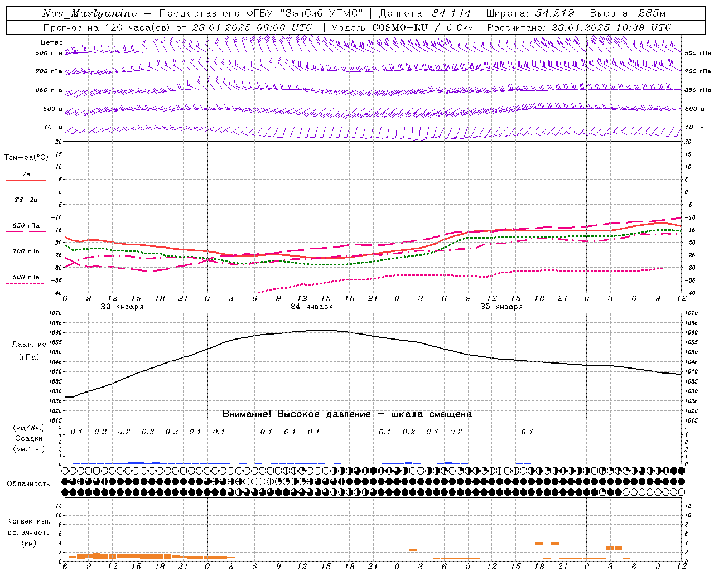The image size is (714, 571).
Task: Click the 'Осадки' precipitation label
Action: (29, 438)
